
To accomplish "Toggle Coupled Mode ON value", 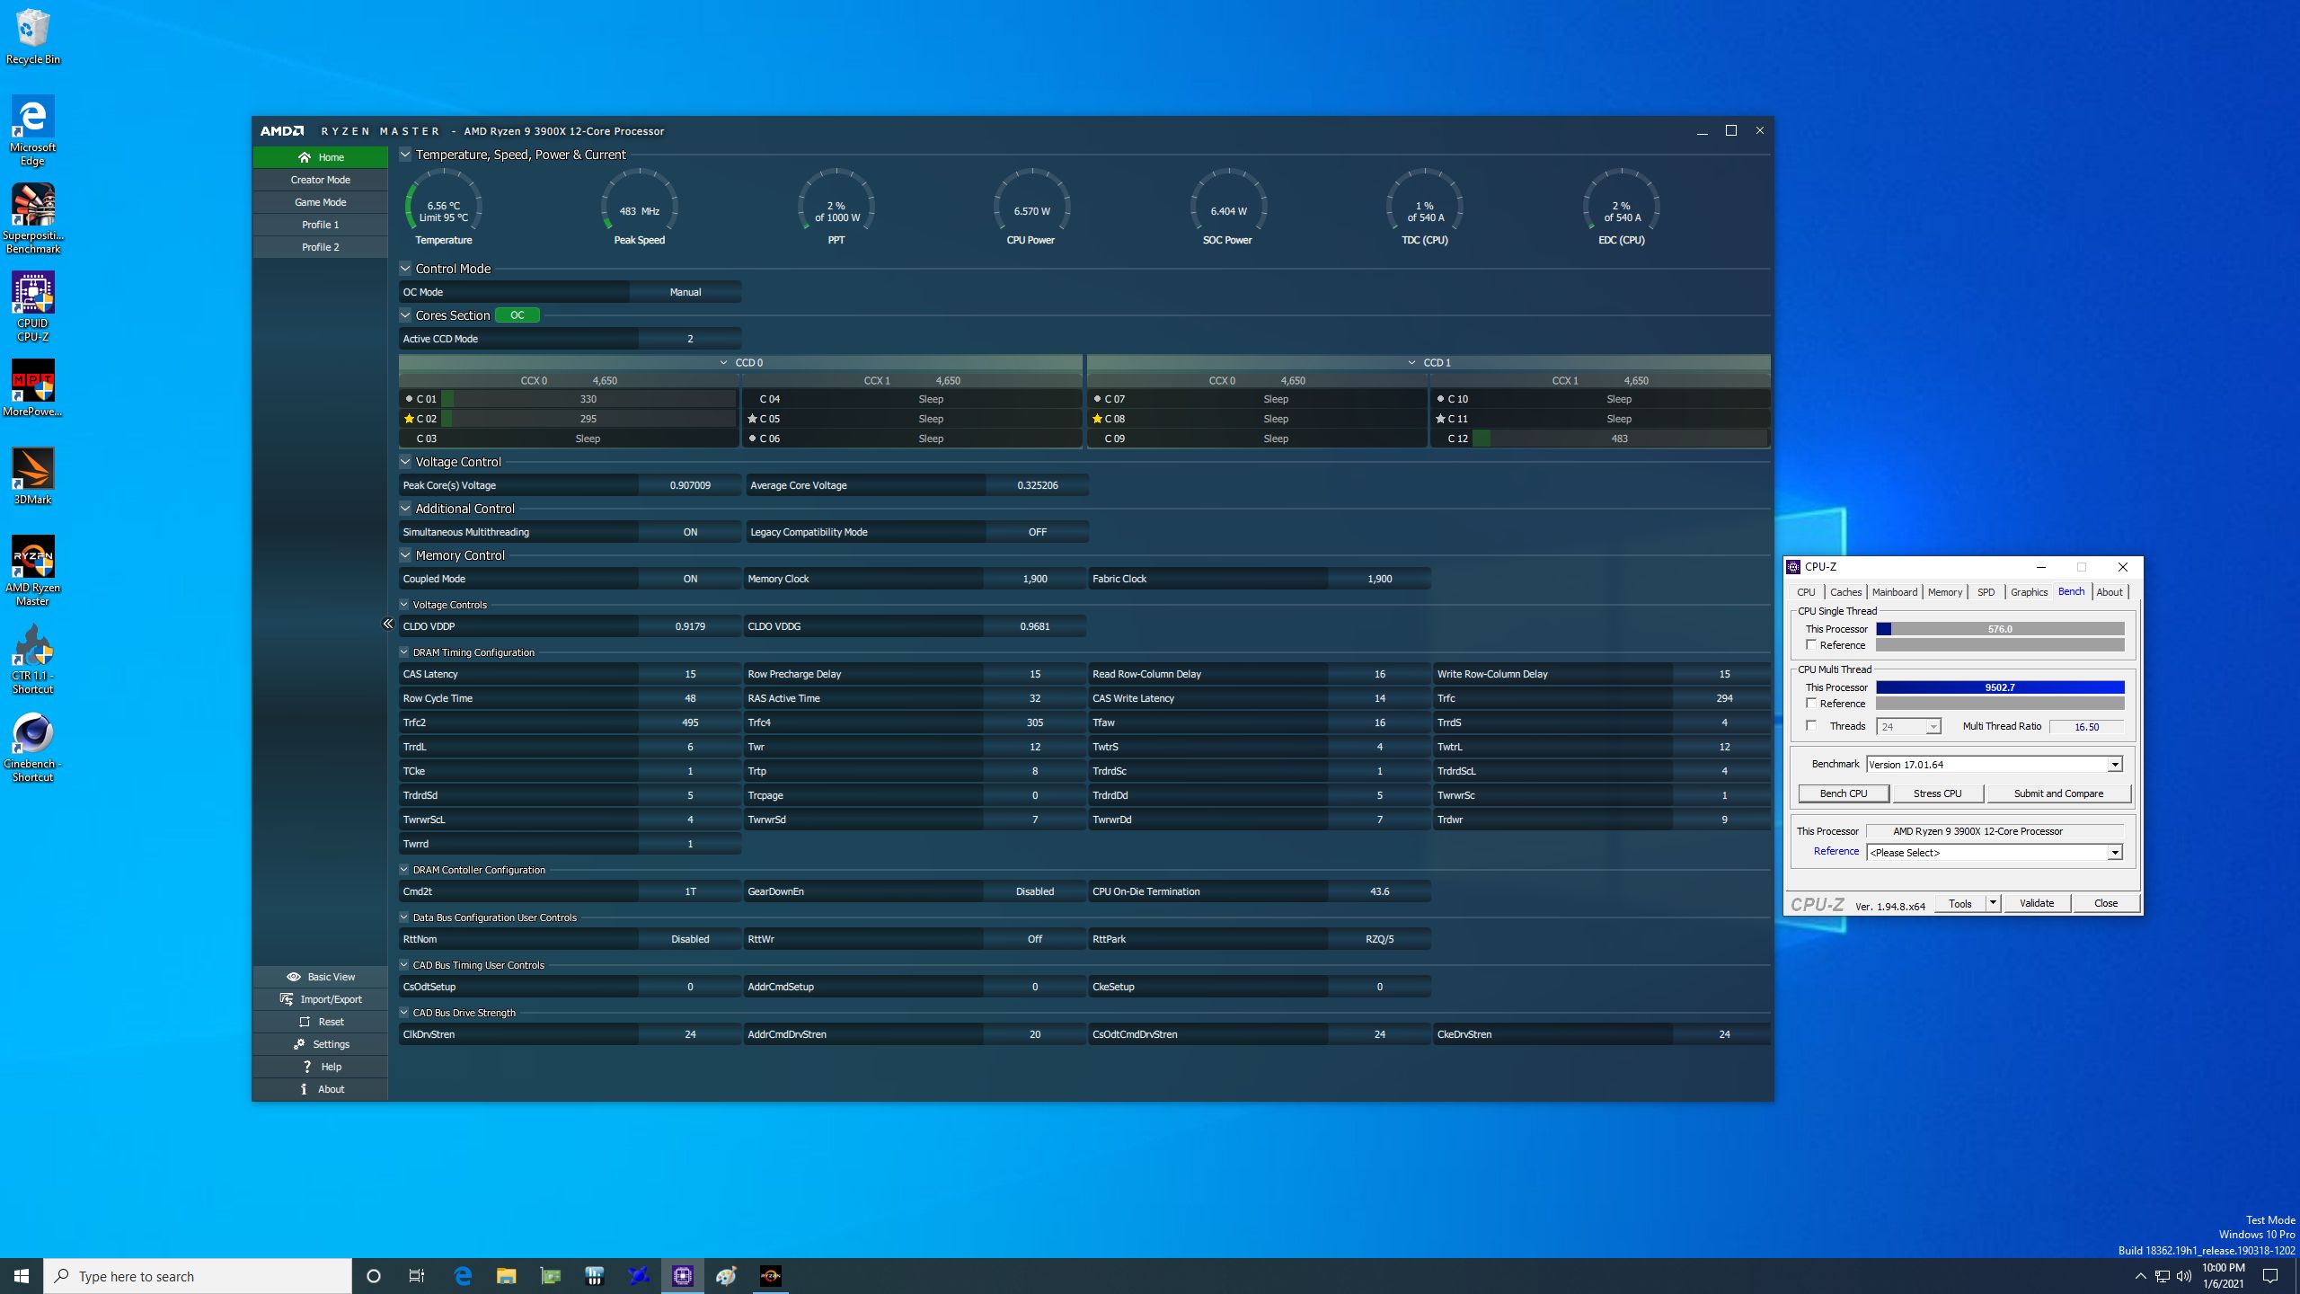I will click(x=690, y=579).
